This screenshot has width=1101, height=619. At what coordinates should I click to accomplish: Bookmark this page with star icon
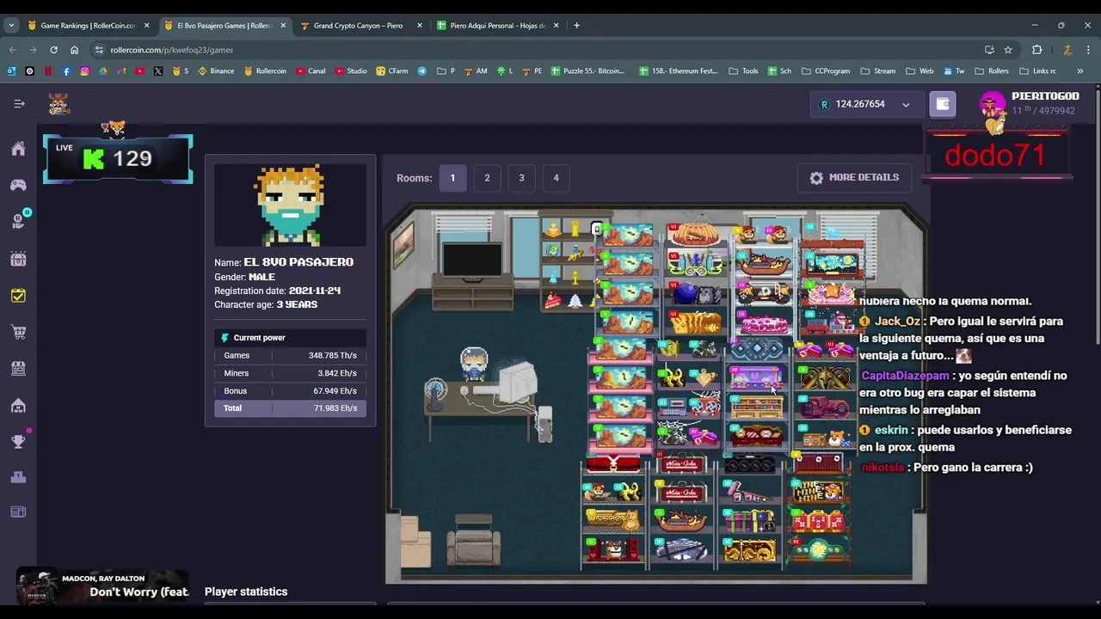[x=1008, y=50]
